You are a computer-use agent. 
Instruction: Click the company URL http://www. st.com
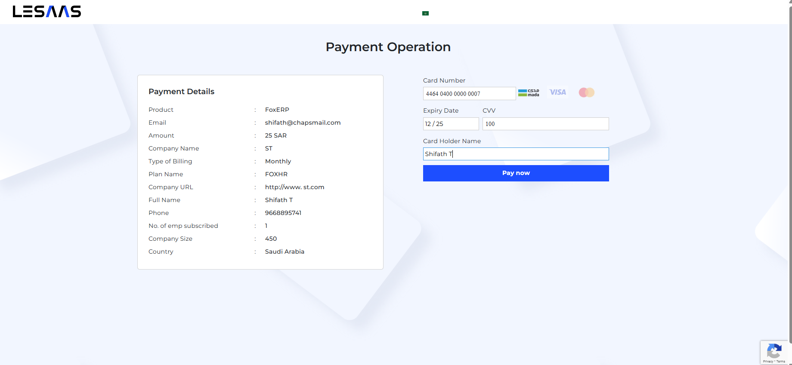point(294,187)
